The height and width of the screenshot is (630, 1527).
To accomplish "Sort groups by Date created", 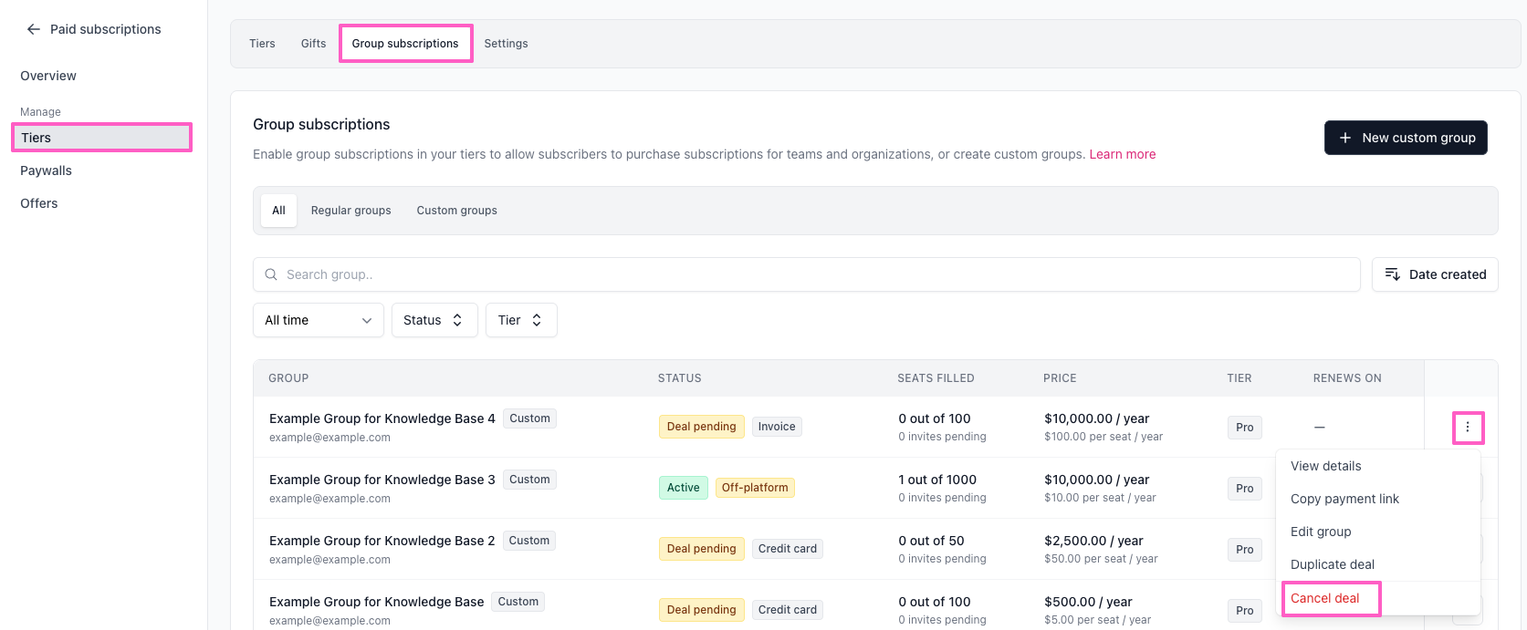I will point(1435,274).
